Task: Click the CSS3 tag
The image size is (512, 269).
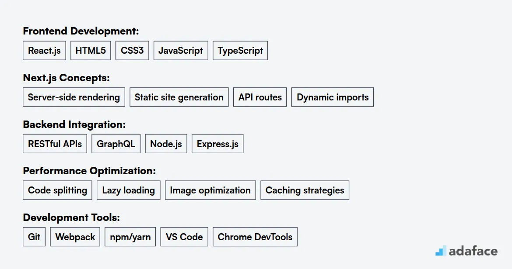Action: click(x=132, y=51)
